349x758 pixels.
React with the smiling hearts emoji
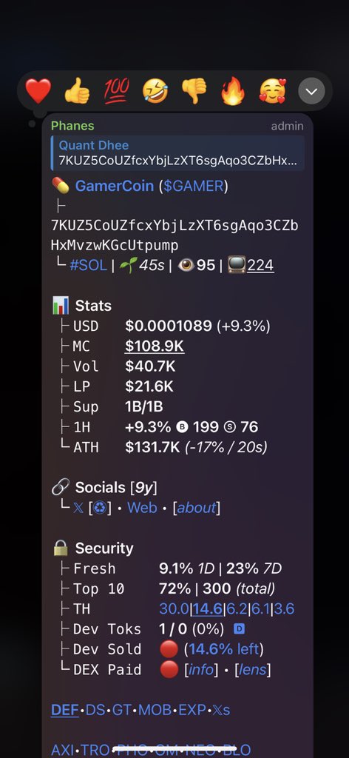point(273,91)
